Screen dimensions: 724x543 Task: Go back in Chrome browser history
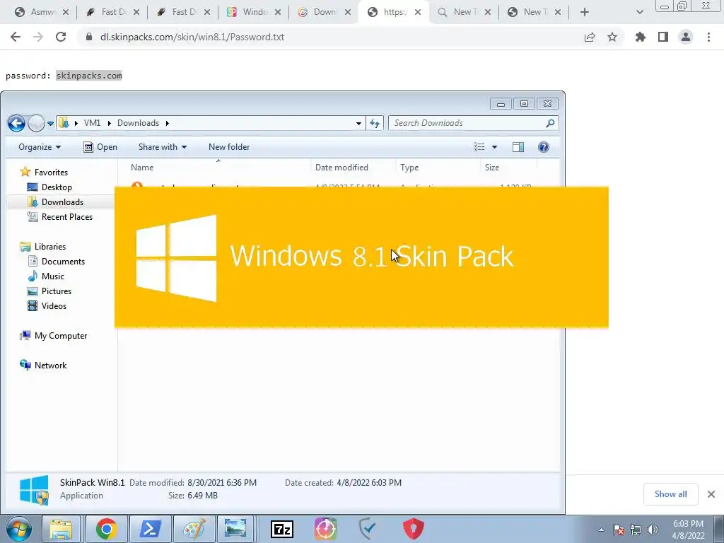[x=16, y=37]
